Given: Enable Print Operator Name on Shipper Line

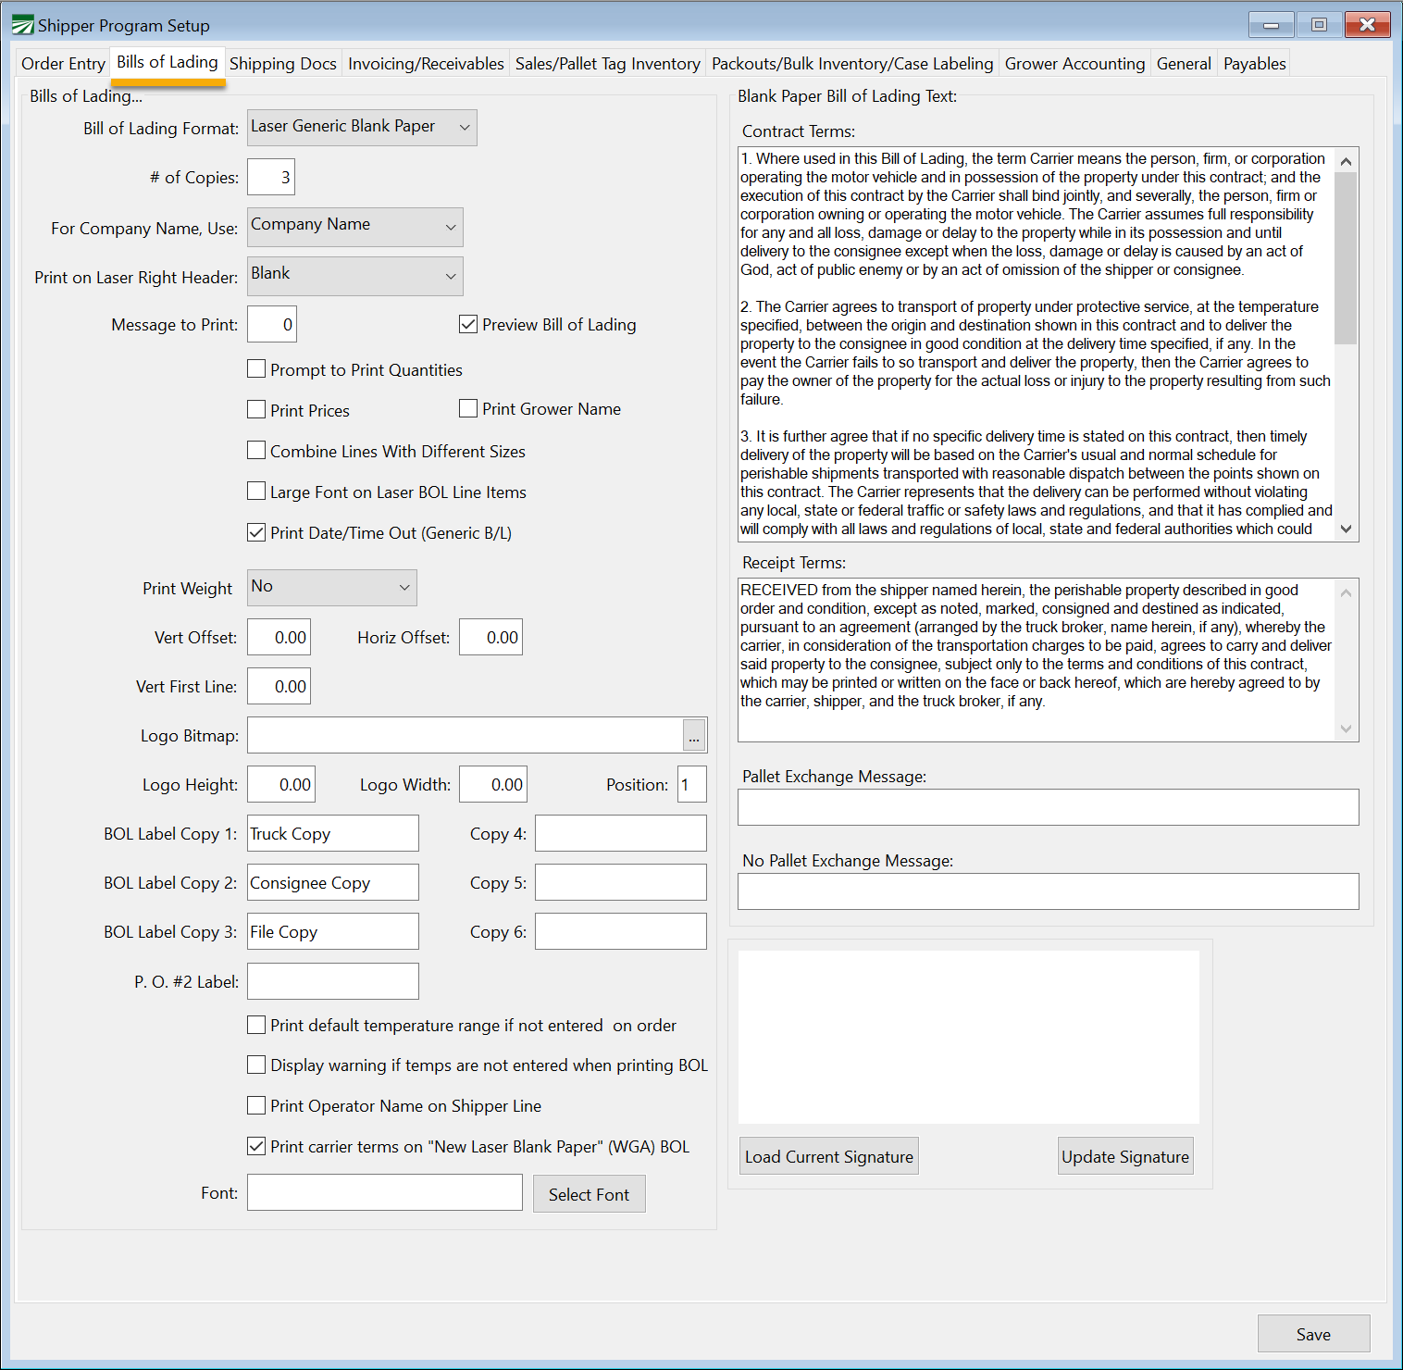Looking at the screenshot, I should 257,1105.
